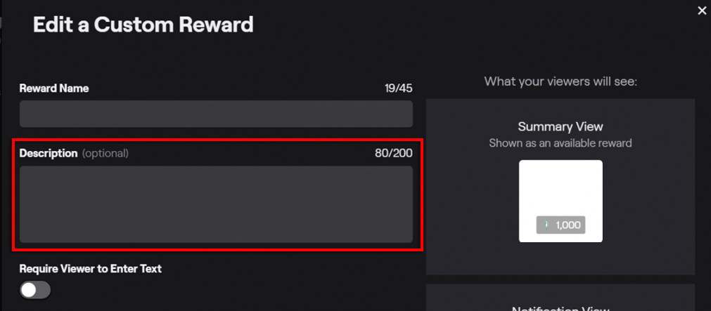
Task: Click the 80/200 description character counter
Action: coord(394,153)
